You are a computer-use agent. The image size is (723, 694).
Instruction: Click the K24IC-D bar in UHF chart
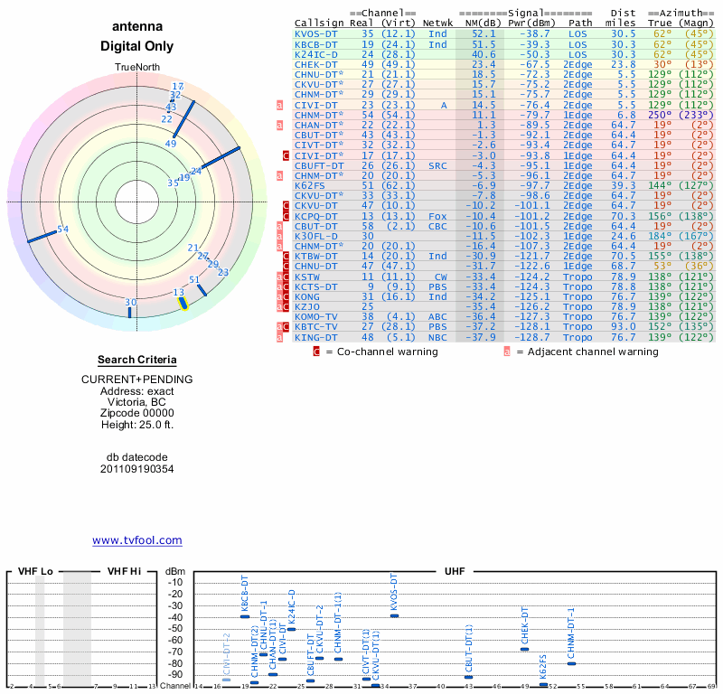coord(291,629)
